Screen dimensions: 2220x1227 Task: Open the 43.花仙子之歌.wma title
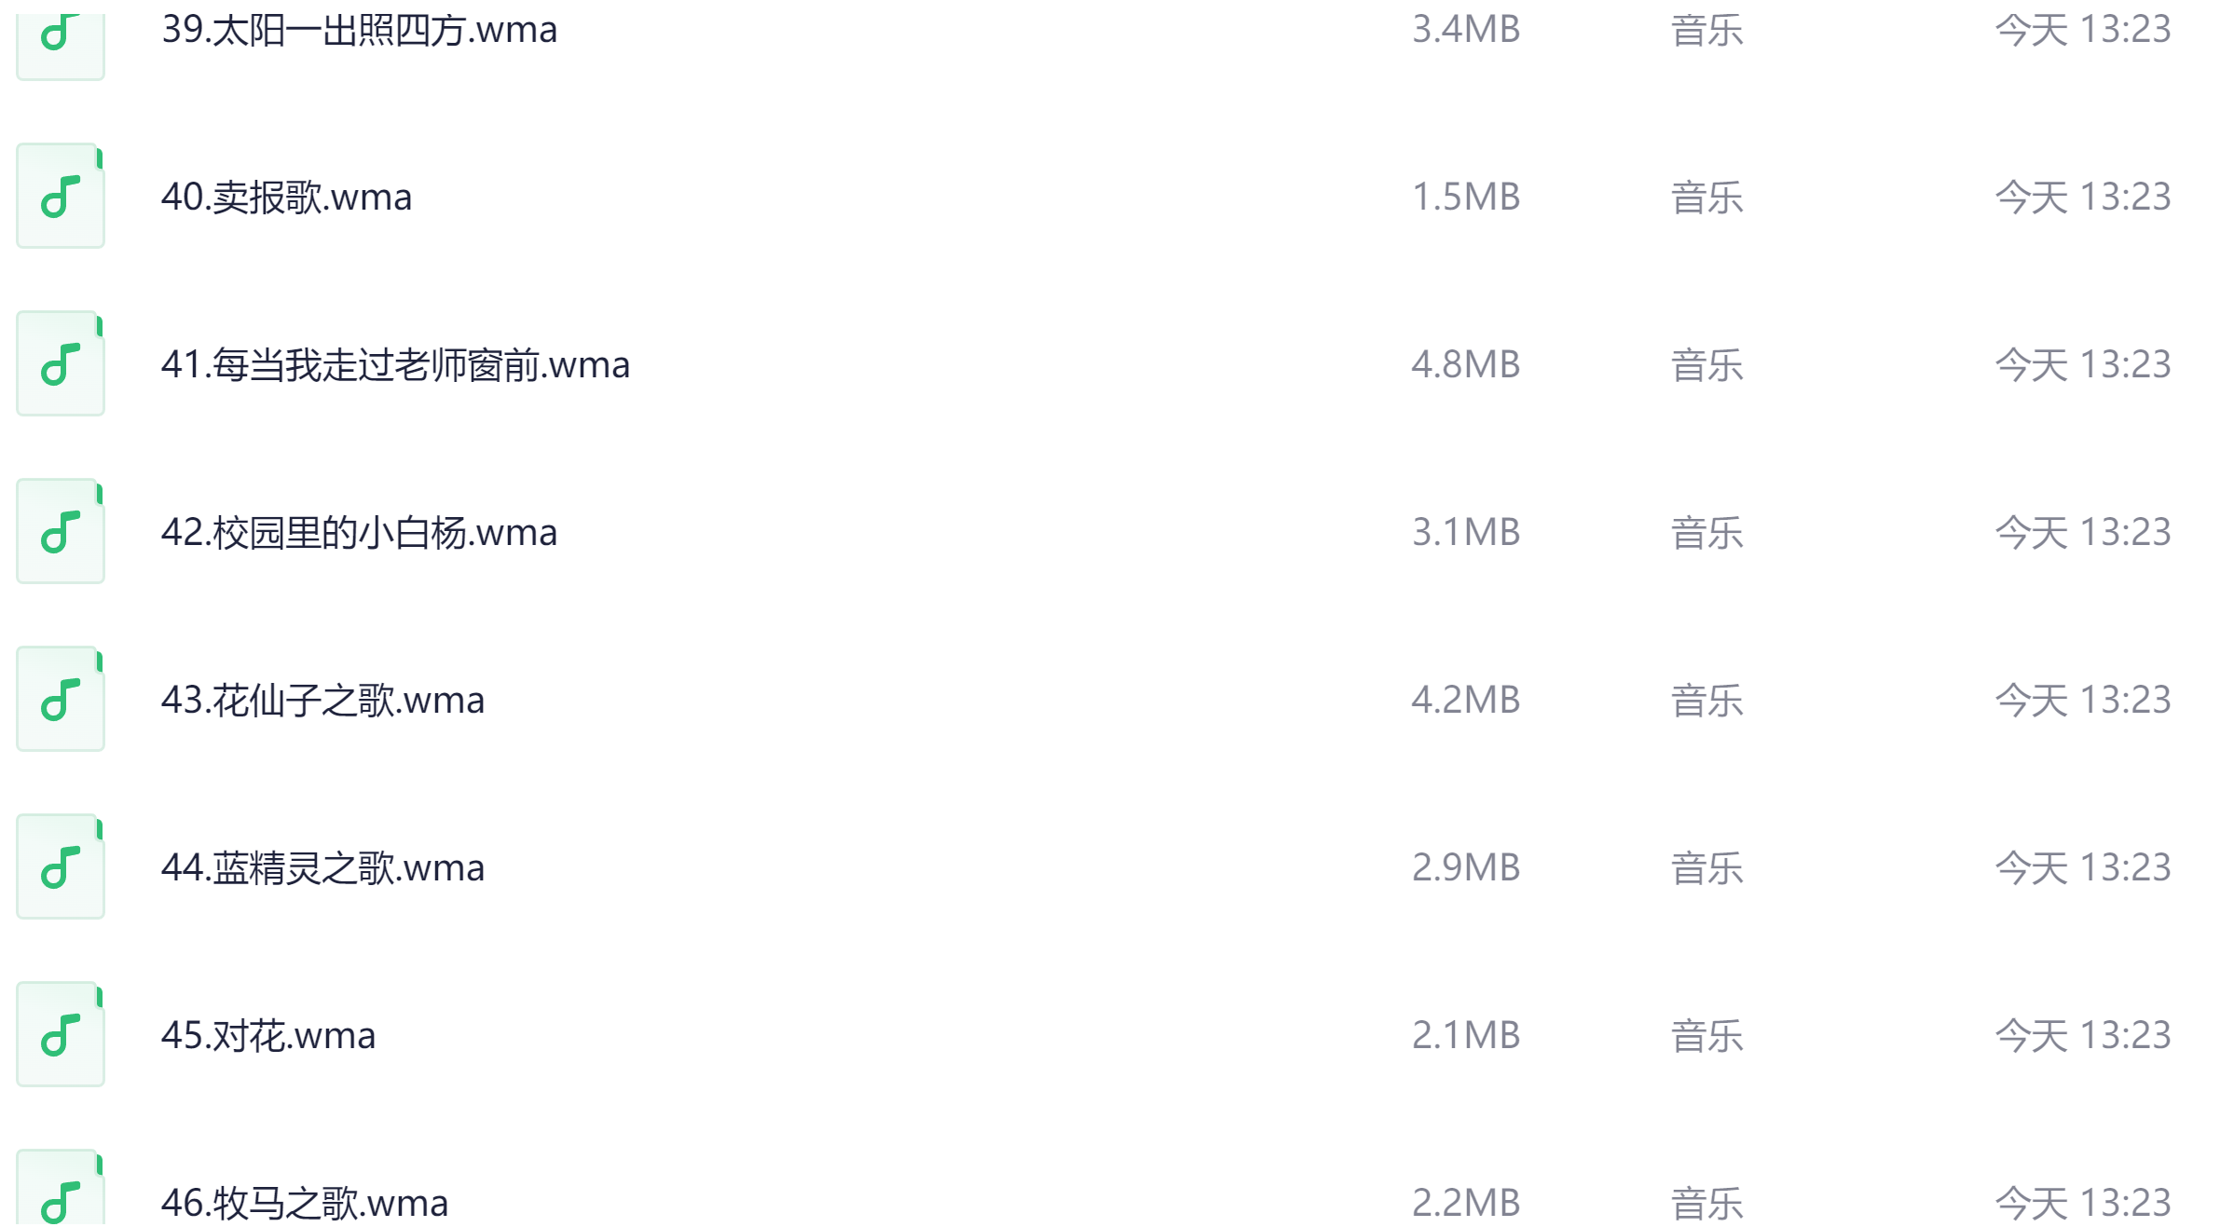click(x=322, y=701)
